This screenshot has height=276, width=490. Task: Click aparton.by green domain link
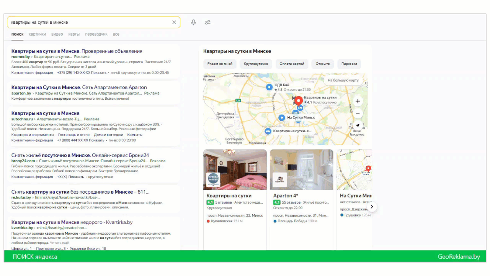click(x=21, y=93)
